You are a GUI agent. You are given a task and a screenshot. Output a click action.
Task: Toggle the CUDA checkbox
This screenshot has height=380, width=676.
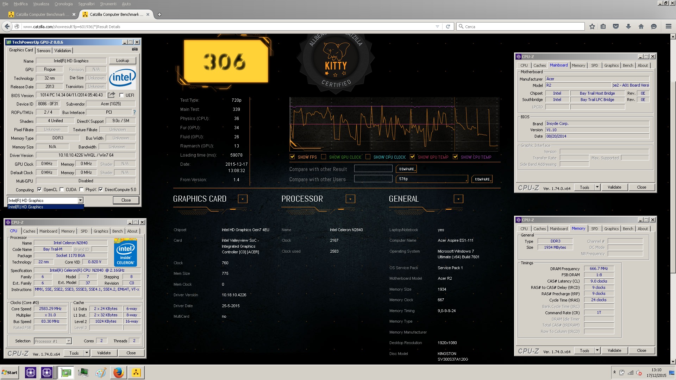pyautogui.click(x=62, y=189)
